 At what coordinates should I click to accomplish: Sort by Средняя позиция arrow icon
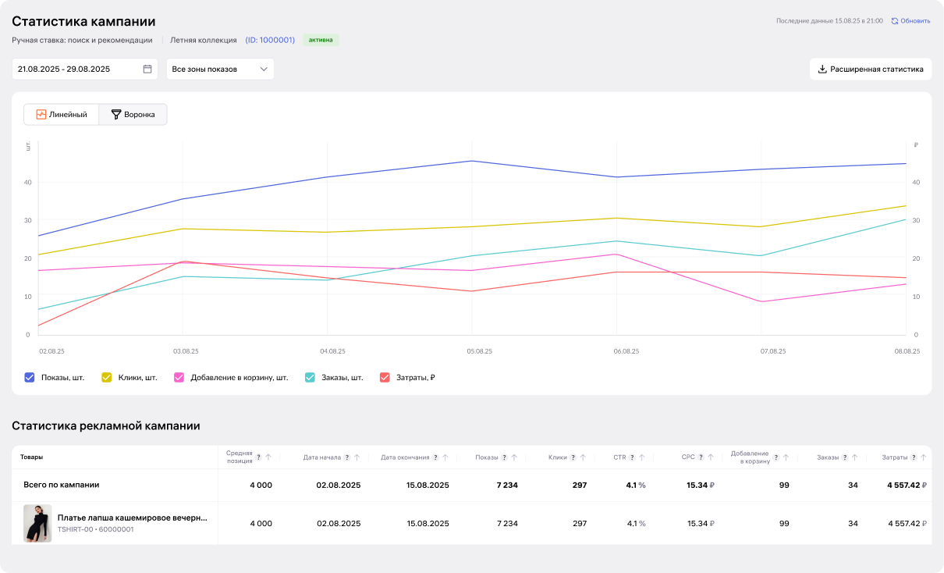point(268,457)
